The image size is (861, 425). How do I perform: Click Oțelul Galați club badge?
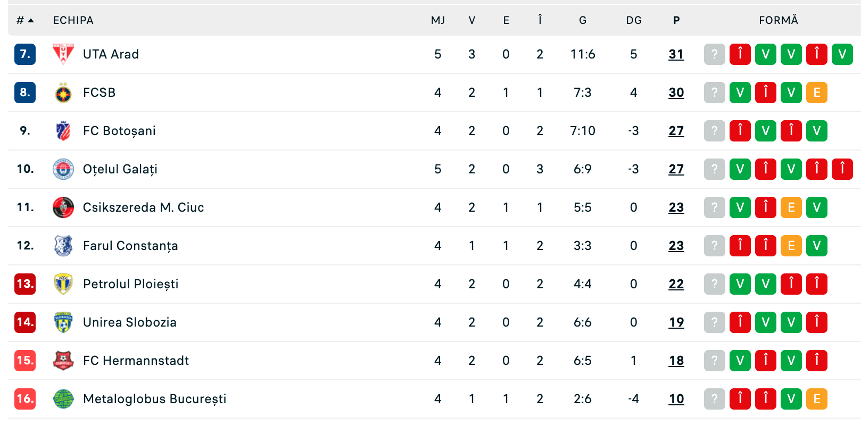click(63, 169)
